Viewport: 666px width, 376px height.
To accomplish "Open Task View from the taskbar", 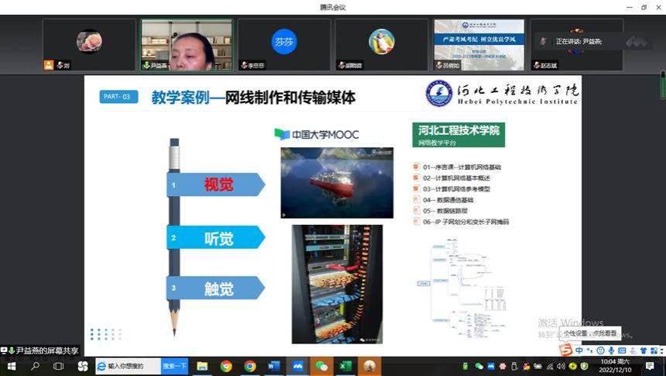I will 58,366.
